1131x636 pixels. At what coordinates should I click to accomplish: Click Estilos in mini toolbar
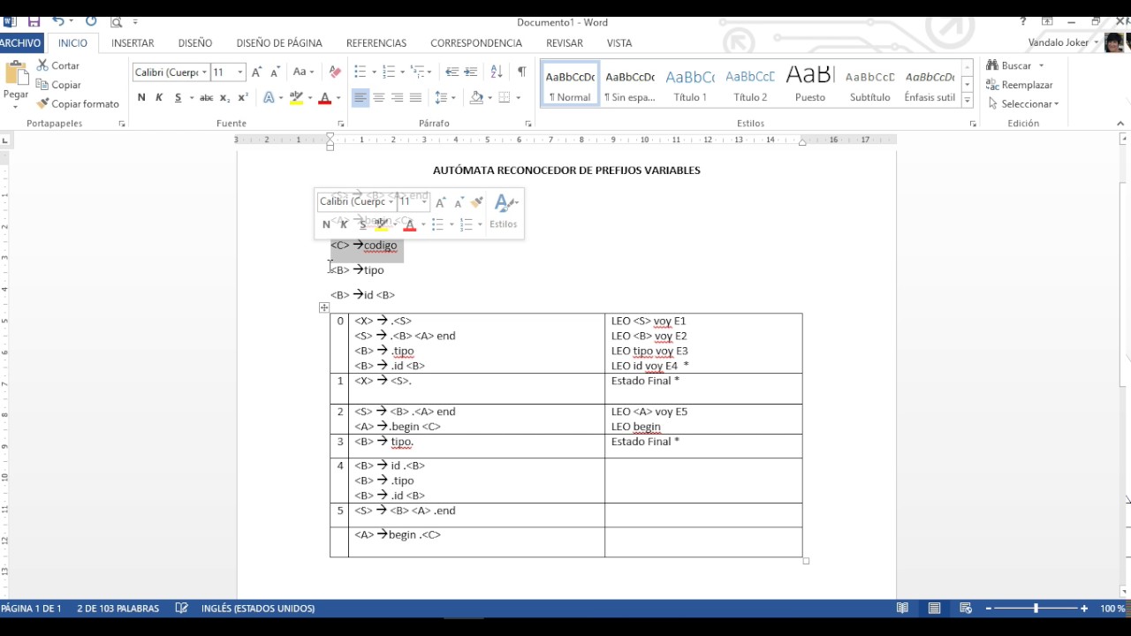pyautogui.click(x=504, y=212)
